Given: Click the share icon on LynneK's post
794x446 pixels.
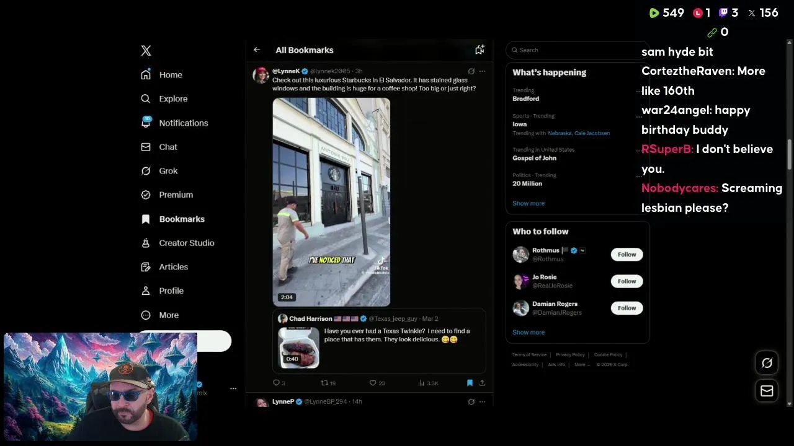Looking at the screenshot, I should point(482,383).
